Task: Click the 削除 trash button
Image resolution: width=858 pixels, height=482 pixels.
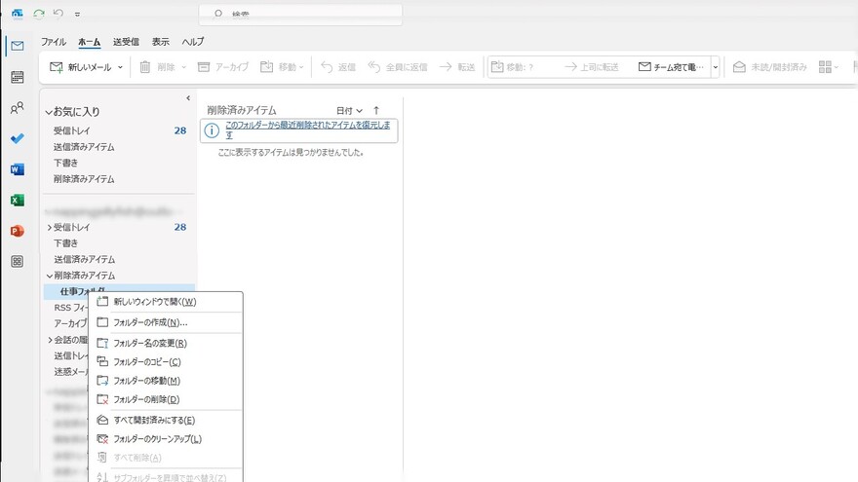Action: pos(158,67)
